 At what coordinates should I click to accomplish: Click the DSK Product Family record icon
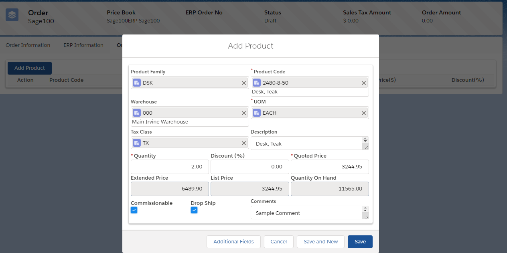tap(137, 83)
